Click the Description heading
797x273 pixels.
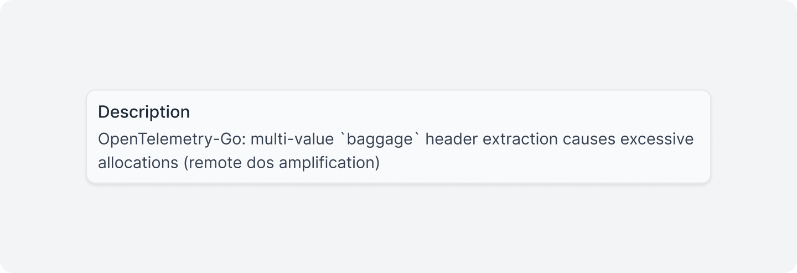pos(144,112)
